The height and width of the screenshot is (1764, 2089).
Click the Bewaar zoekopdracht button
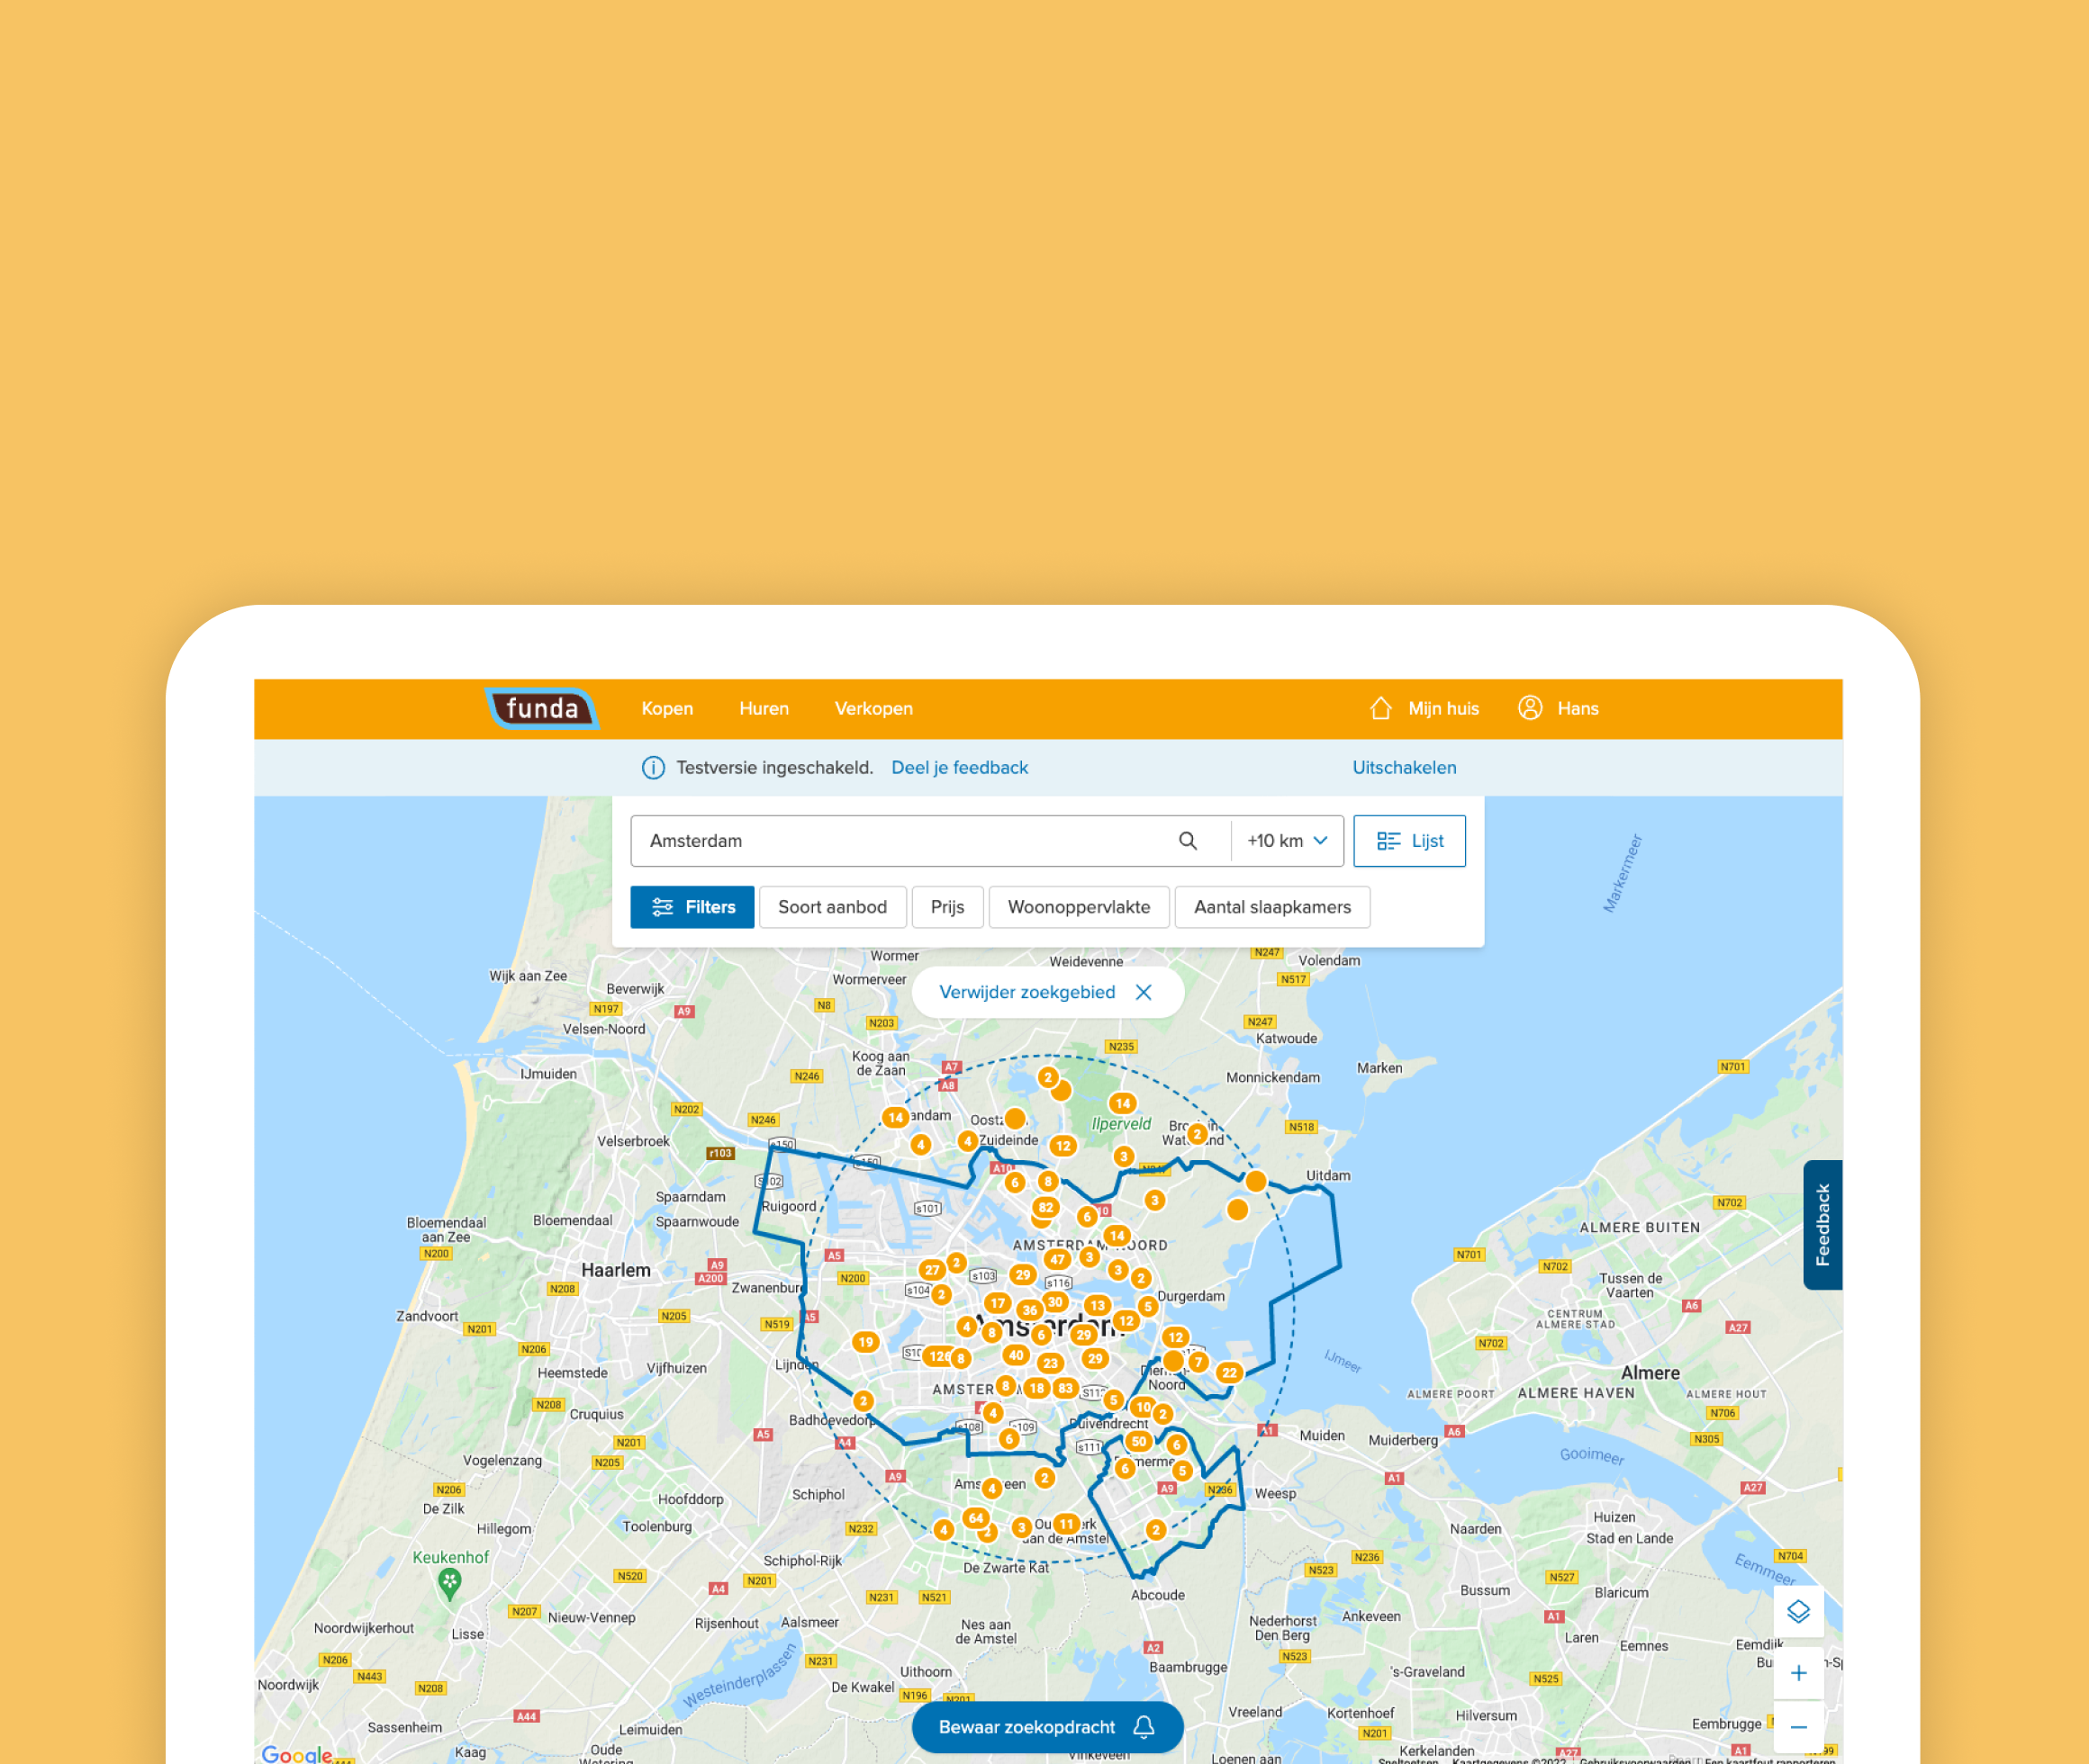[x=1046, y=1727]
